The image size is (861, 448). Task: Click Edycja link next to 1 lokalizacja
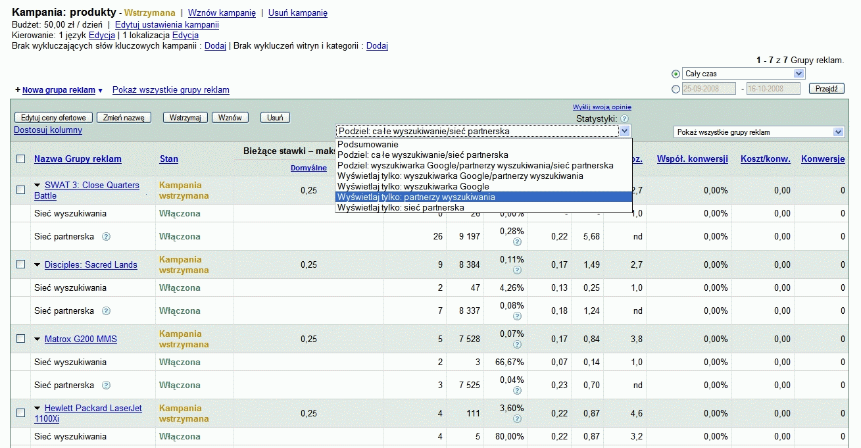tap(185, 35)
